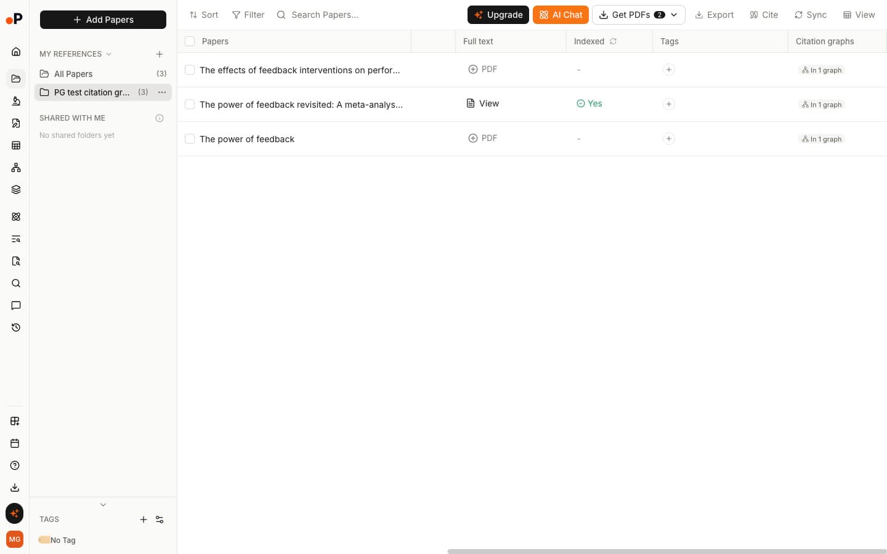Image resolution: width=887 pixels, height=554 pixels.
Task: Click the download tray icon in sidebar
Action: (x=15, y=488)
